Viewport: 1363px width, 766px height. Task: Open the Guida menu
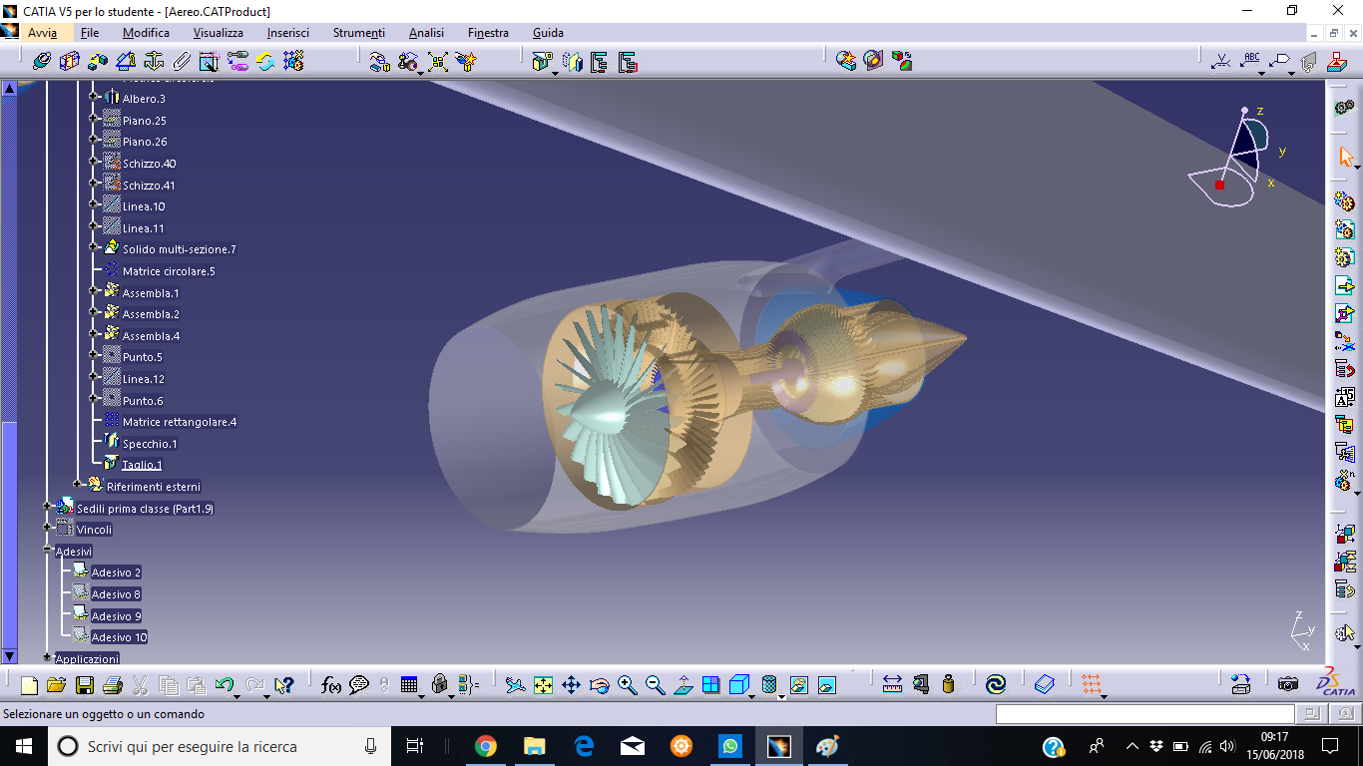pyautogui.click(x=548, y=33)
